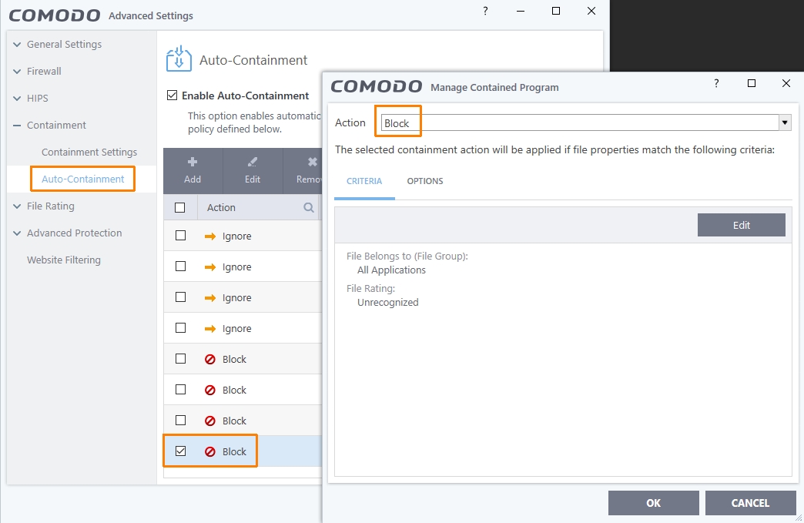Check the third Ignore rule checkbox

pyautogui.click(x=180, y=297)
